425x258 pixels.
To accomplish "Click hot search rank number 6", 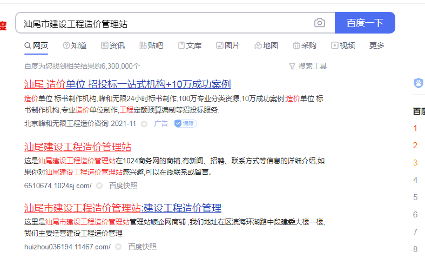I will (415, 215).
